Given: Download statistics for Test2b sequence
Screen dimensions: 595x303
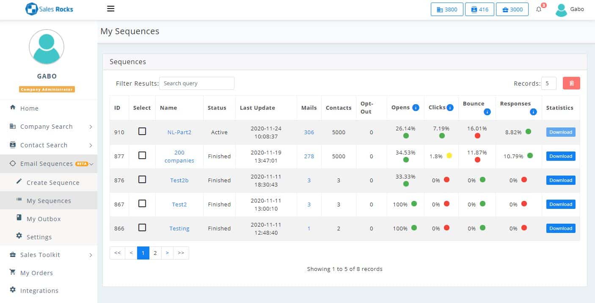Looking at the screenshot, I should (560, 180).
